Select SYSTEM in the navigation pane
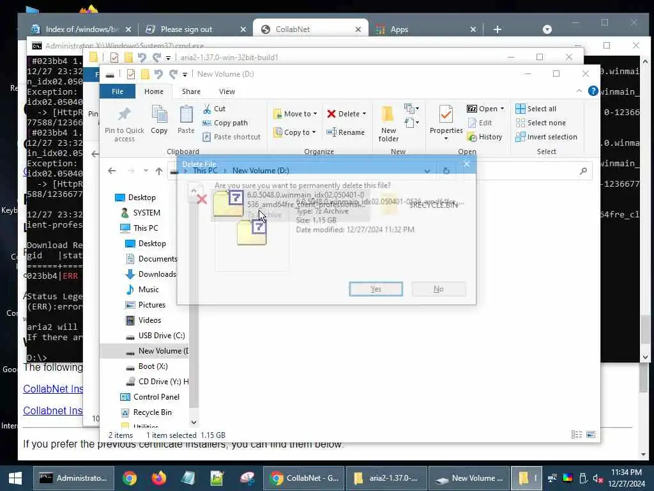This screenshot has width=654, height=491. coord(140,213)
